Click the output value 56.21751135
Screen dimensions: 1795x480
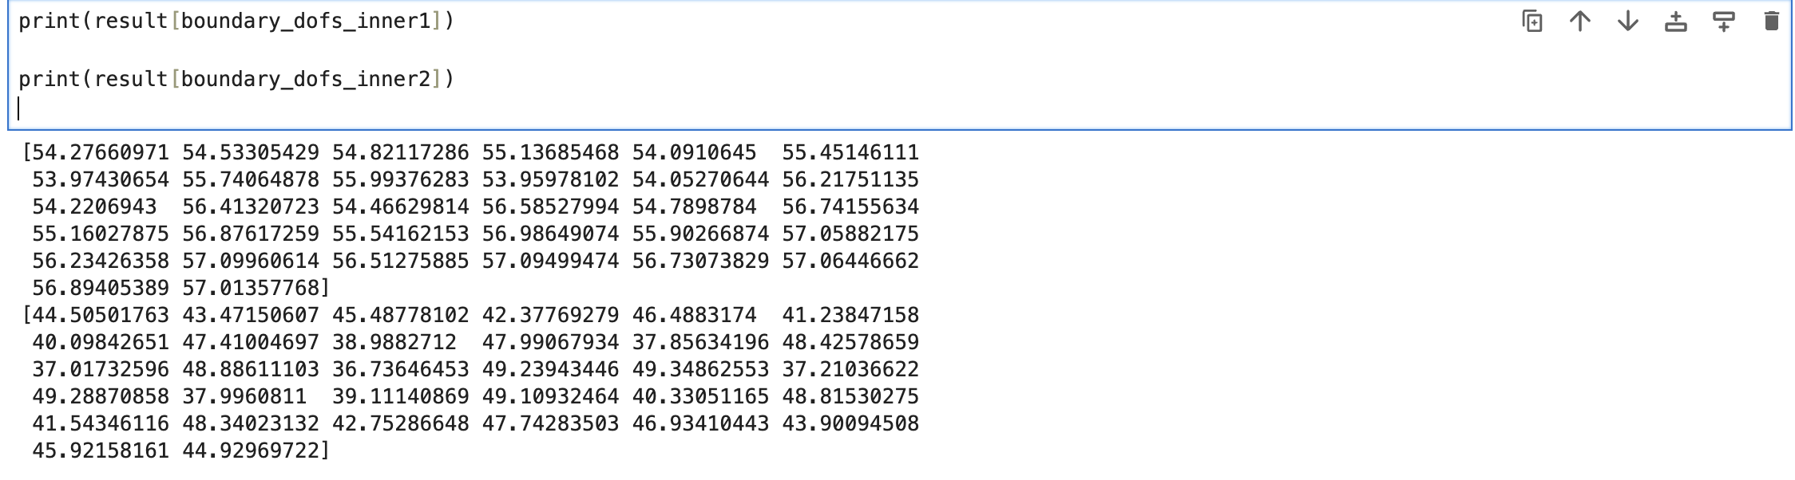click(850, 179)
